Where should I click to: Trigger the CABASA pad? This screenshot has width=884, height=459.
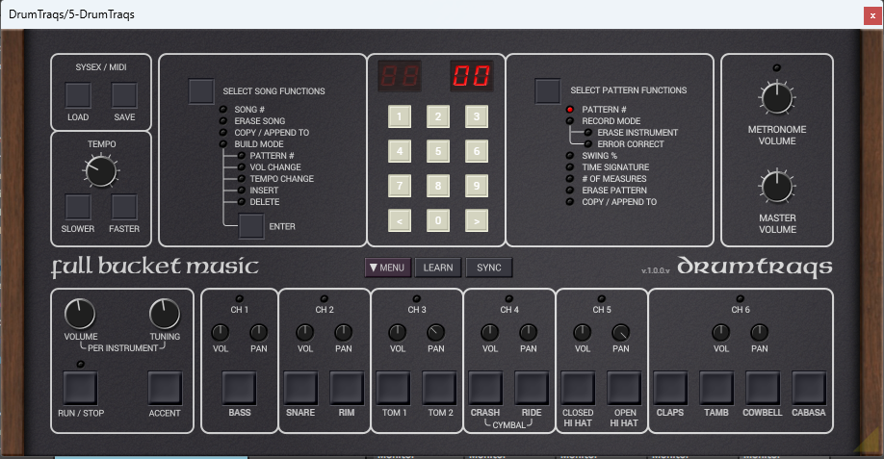pos(809,388)
